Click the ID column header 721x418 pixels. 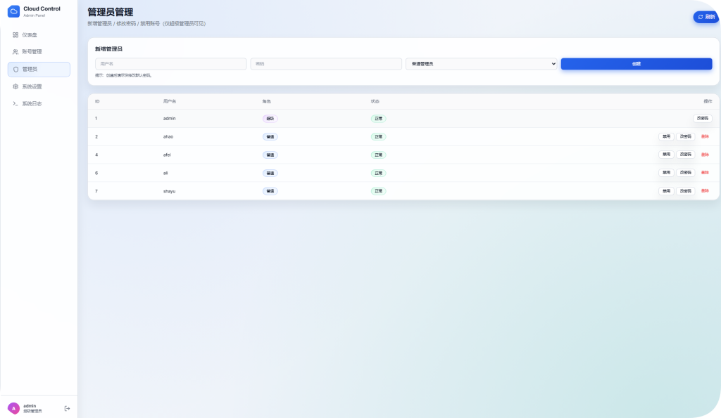point(97,101)
